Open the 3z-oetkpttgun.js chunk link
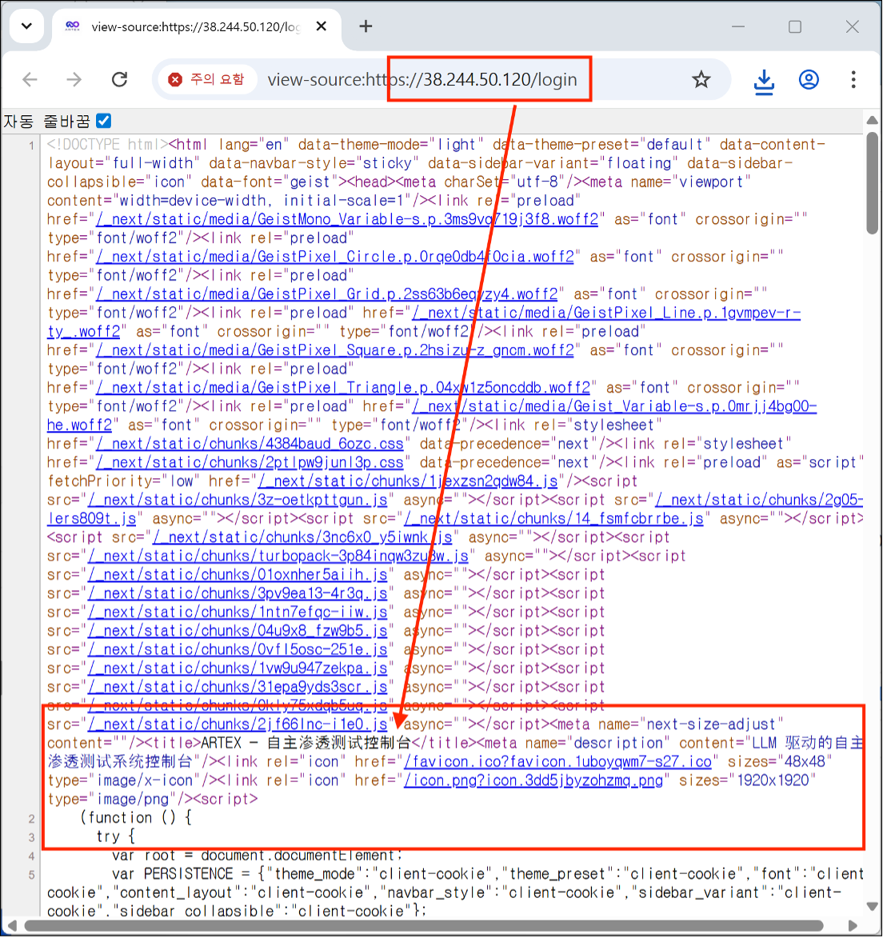The image size is (883, 938). point(238,500)
